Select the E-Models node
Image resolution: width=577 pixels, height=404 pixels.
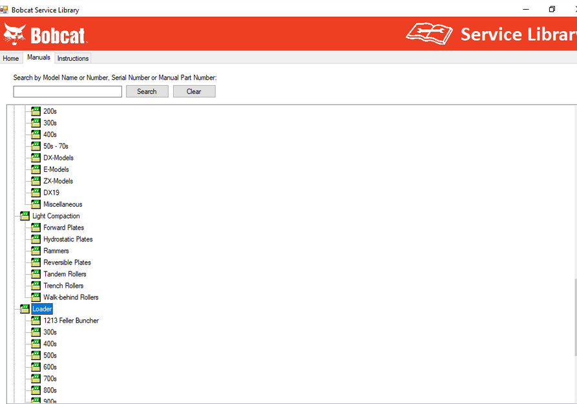56,169
